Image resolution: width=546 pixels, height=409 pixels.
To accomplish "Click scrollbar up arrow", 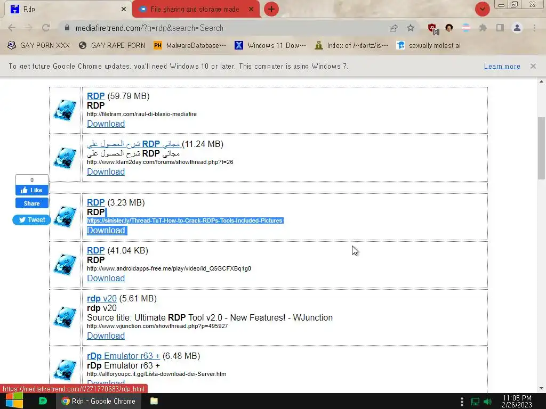I will click(x=541, y=81).
